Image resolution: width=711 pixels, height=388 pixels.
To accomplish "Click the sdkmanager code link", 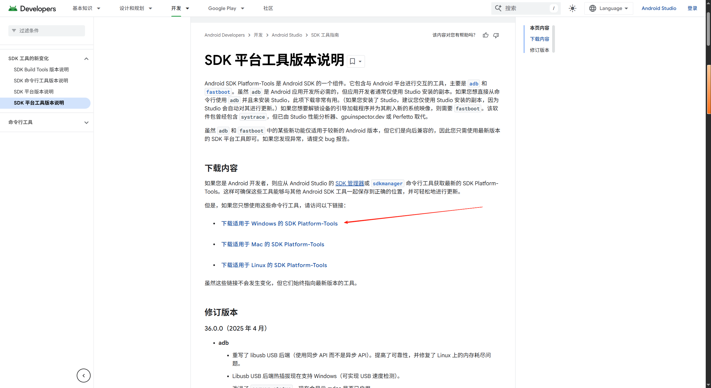I will coord(387,183).
